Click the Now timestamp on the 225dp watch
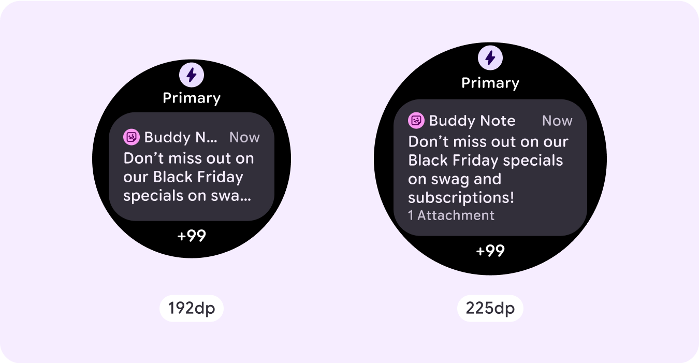699x363 pixels. point(557,121)
